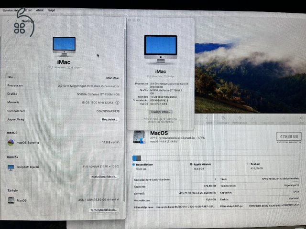Viewport: 306px width, 229px height.
Task: Open the Infó icon in the Disk Utility toolbar
Action: (302, 120)
